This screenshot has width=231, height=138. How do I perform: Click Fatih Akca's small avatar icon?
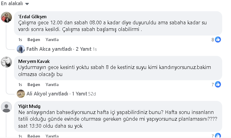point(21,49)
